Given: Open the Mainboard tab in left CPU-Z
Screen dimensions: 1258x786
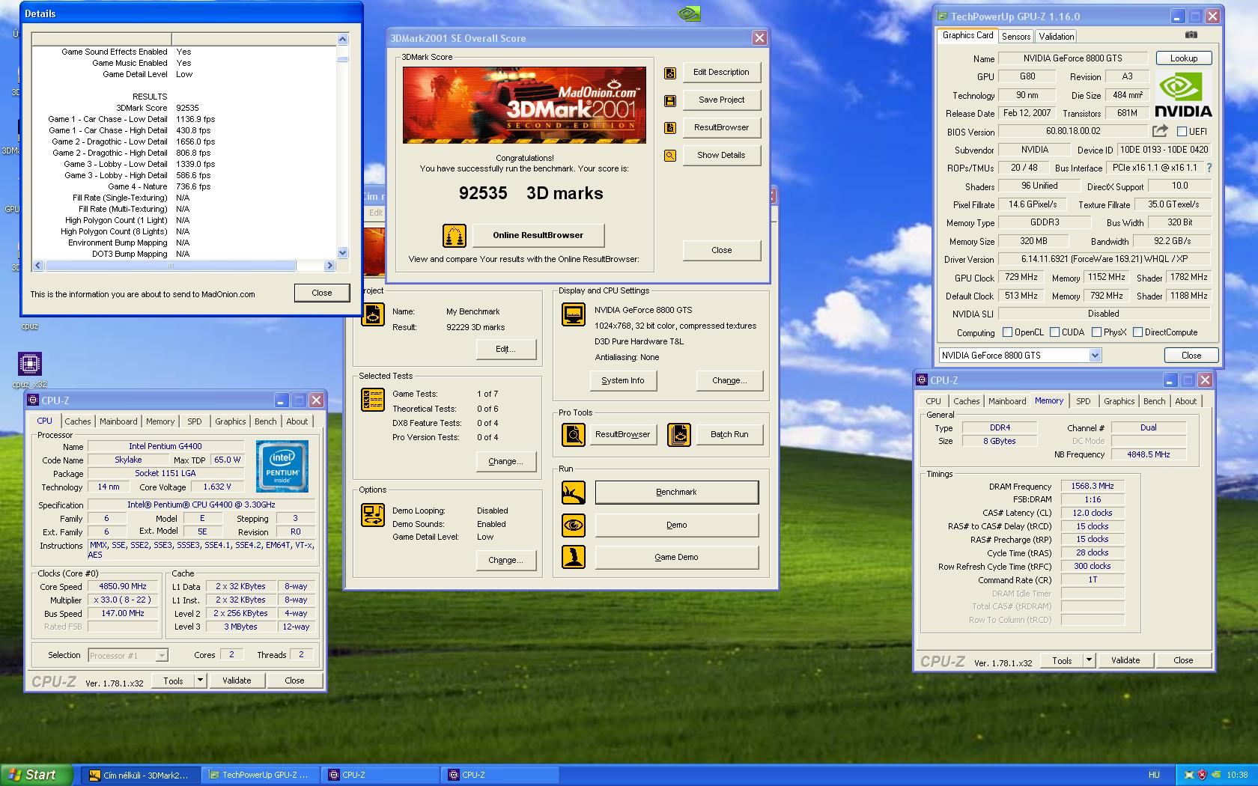Looking at the screenshot, I should (x=118, y=421).
